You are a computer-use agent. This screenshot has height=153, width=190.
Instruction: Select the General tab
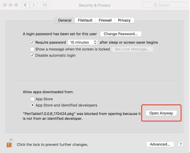(x=65, y=20)
